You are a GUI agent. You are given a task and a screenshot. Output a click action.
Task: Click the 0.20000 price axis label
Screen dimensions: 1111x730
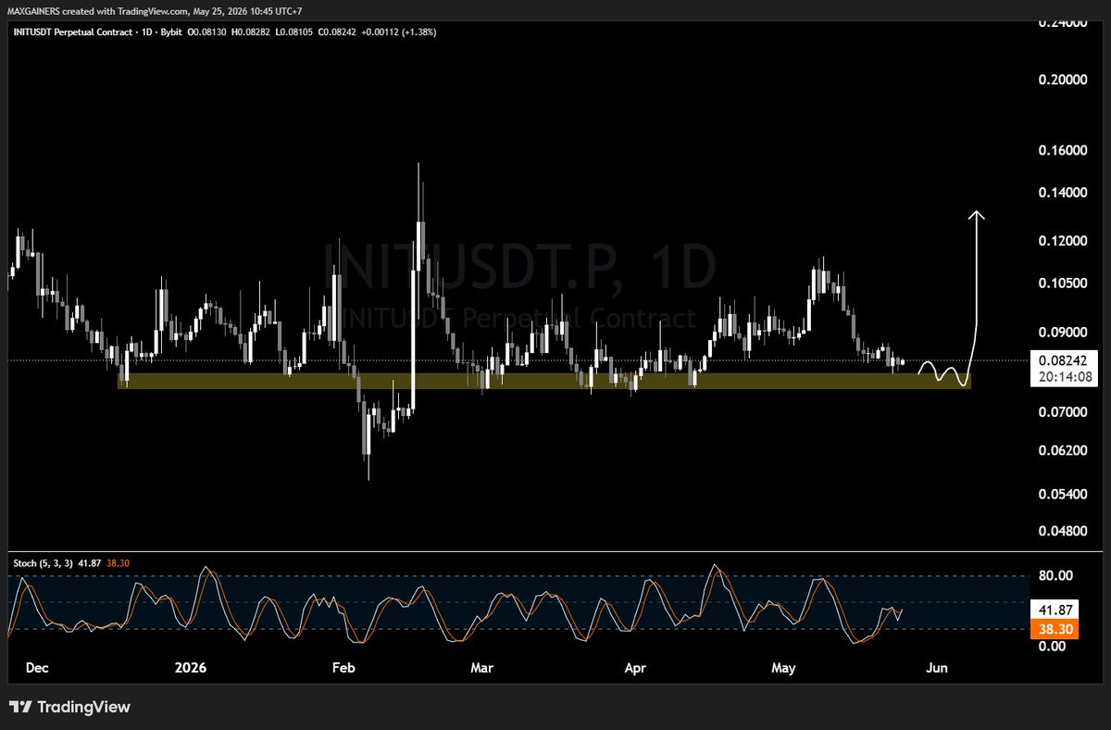1062,80
